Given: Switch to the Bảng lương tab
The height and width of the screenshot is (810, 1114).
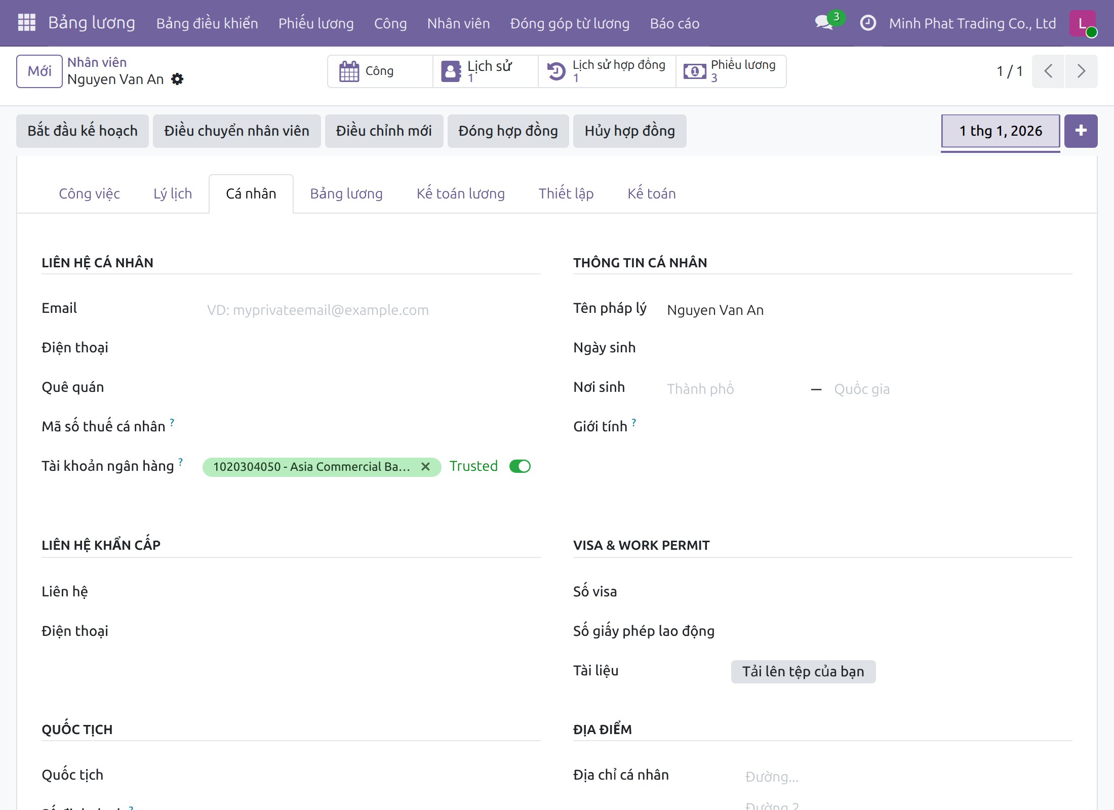Looking at the screenshot, I should tap(346, 194).
